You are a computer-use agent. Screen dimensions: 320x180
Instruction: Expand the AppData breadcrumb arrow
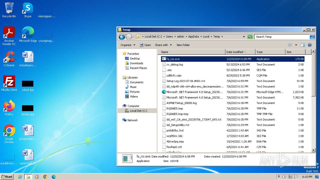click(x=200, y=36)
